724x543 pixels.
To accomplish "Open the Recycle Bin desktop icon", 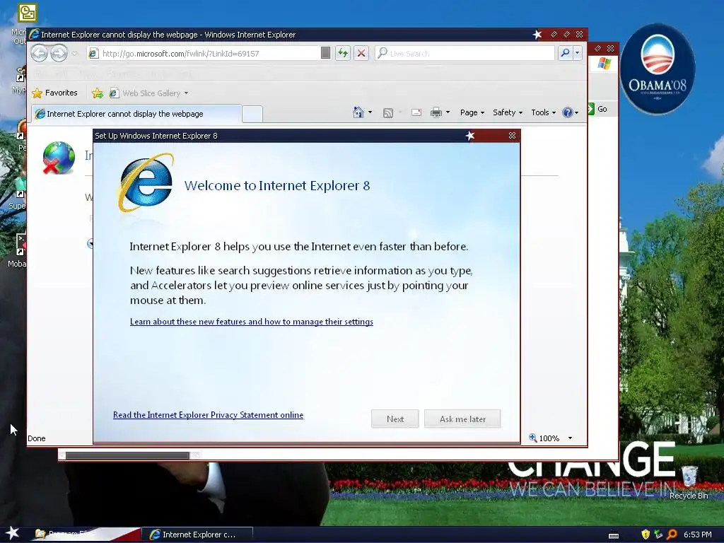I will 689,482.
